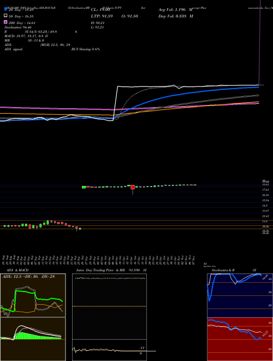The width and height of the screenshot is (273, 361).
Task: Click the 'L: 91.21' low value
Action: pyautogui.click(x=97, y=27)
